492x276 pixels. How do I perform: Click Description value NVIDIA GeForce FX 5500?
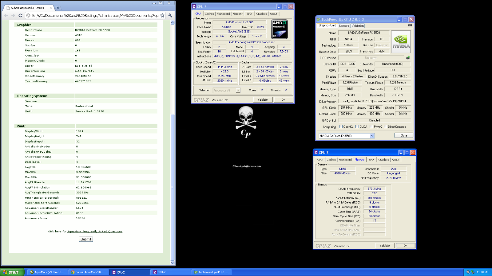point(93,30)
